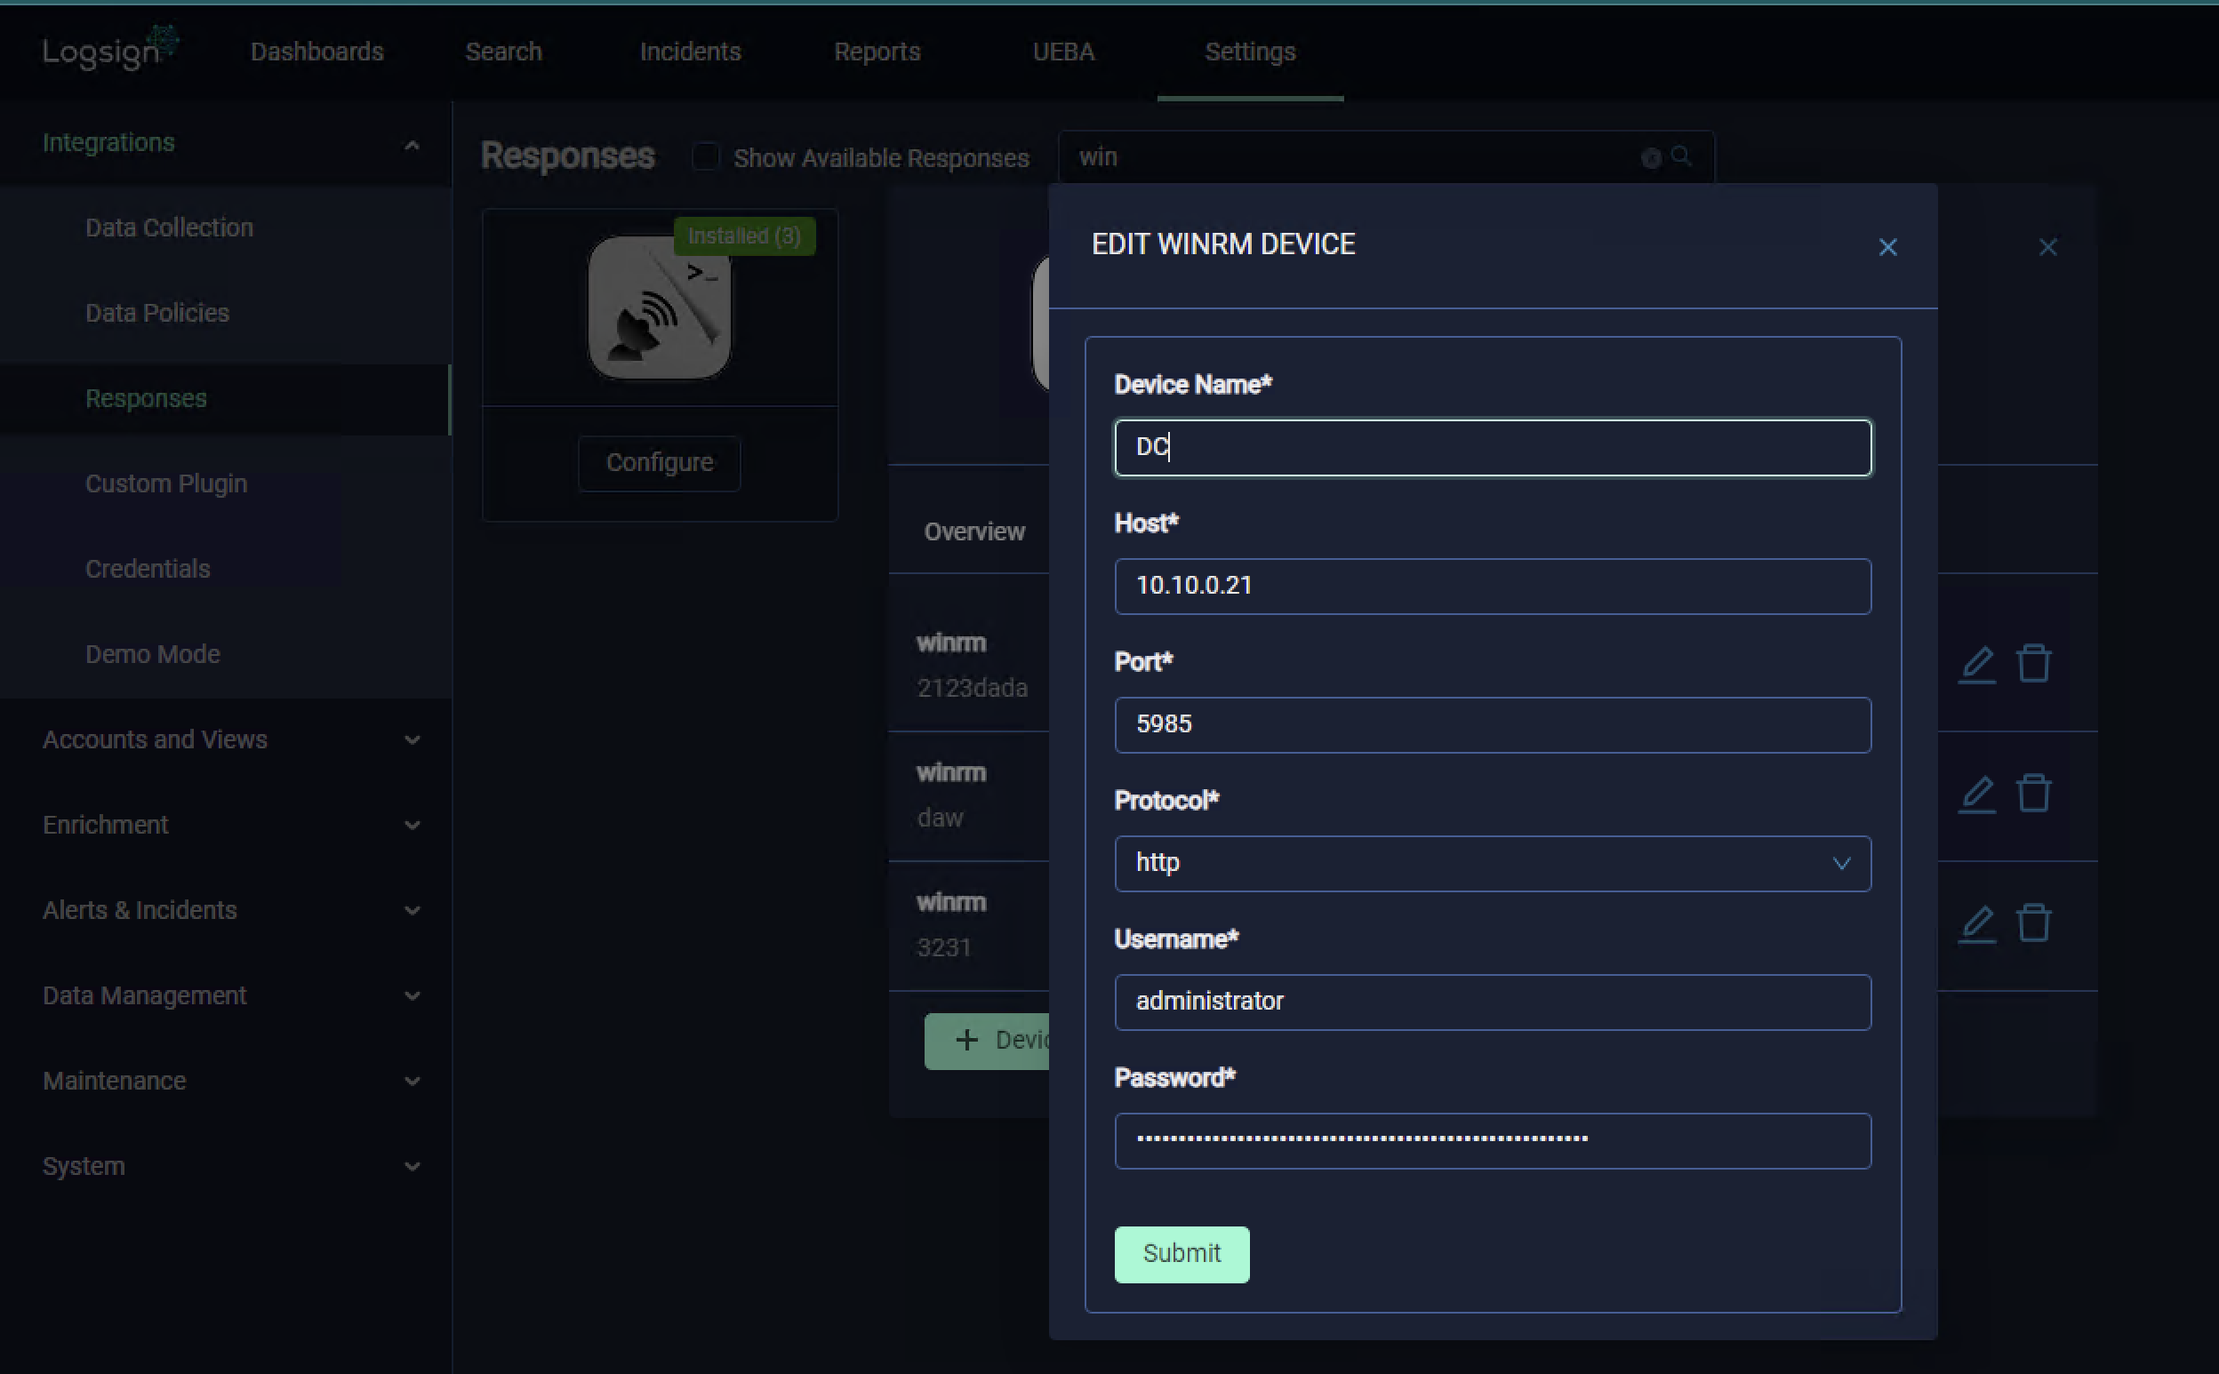Edit the winrm 2123dada device with pencil icon

coord(1977,663)
